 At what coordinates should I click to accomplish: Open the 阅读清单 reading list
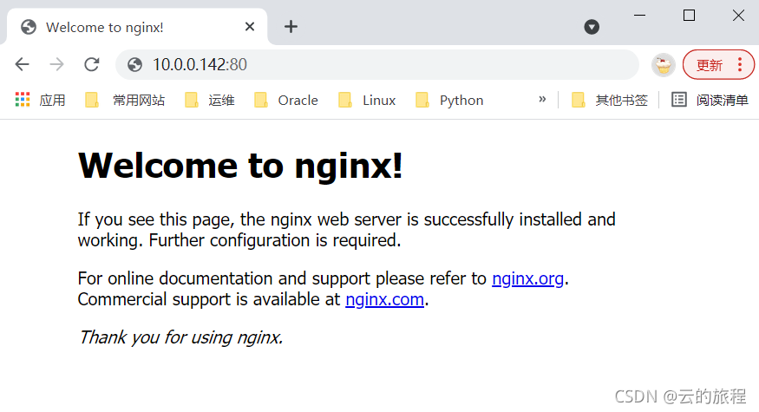click(x=710, y=101)
